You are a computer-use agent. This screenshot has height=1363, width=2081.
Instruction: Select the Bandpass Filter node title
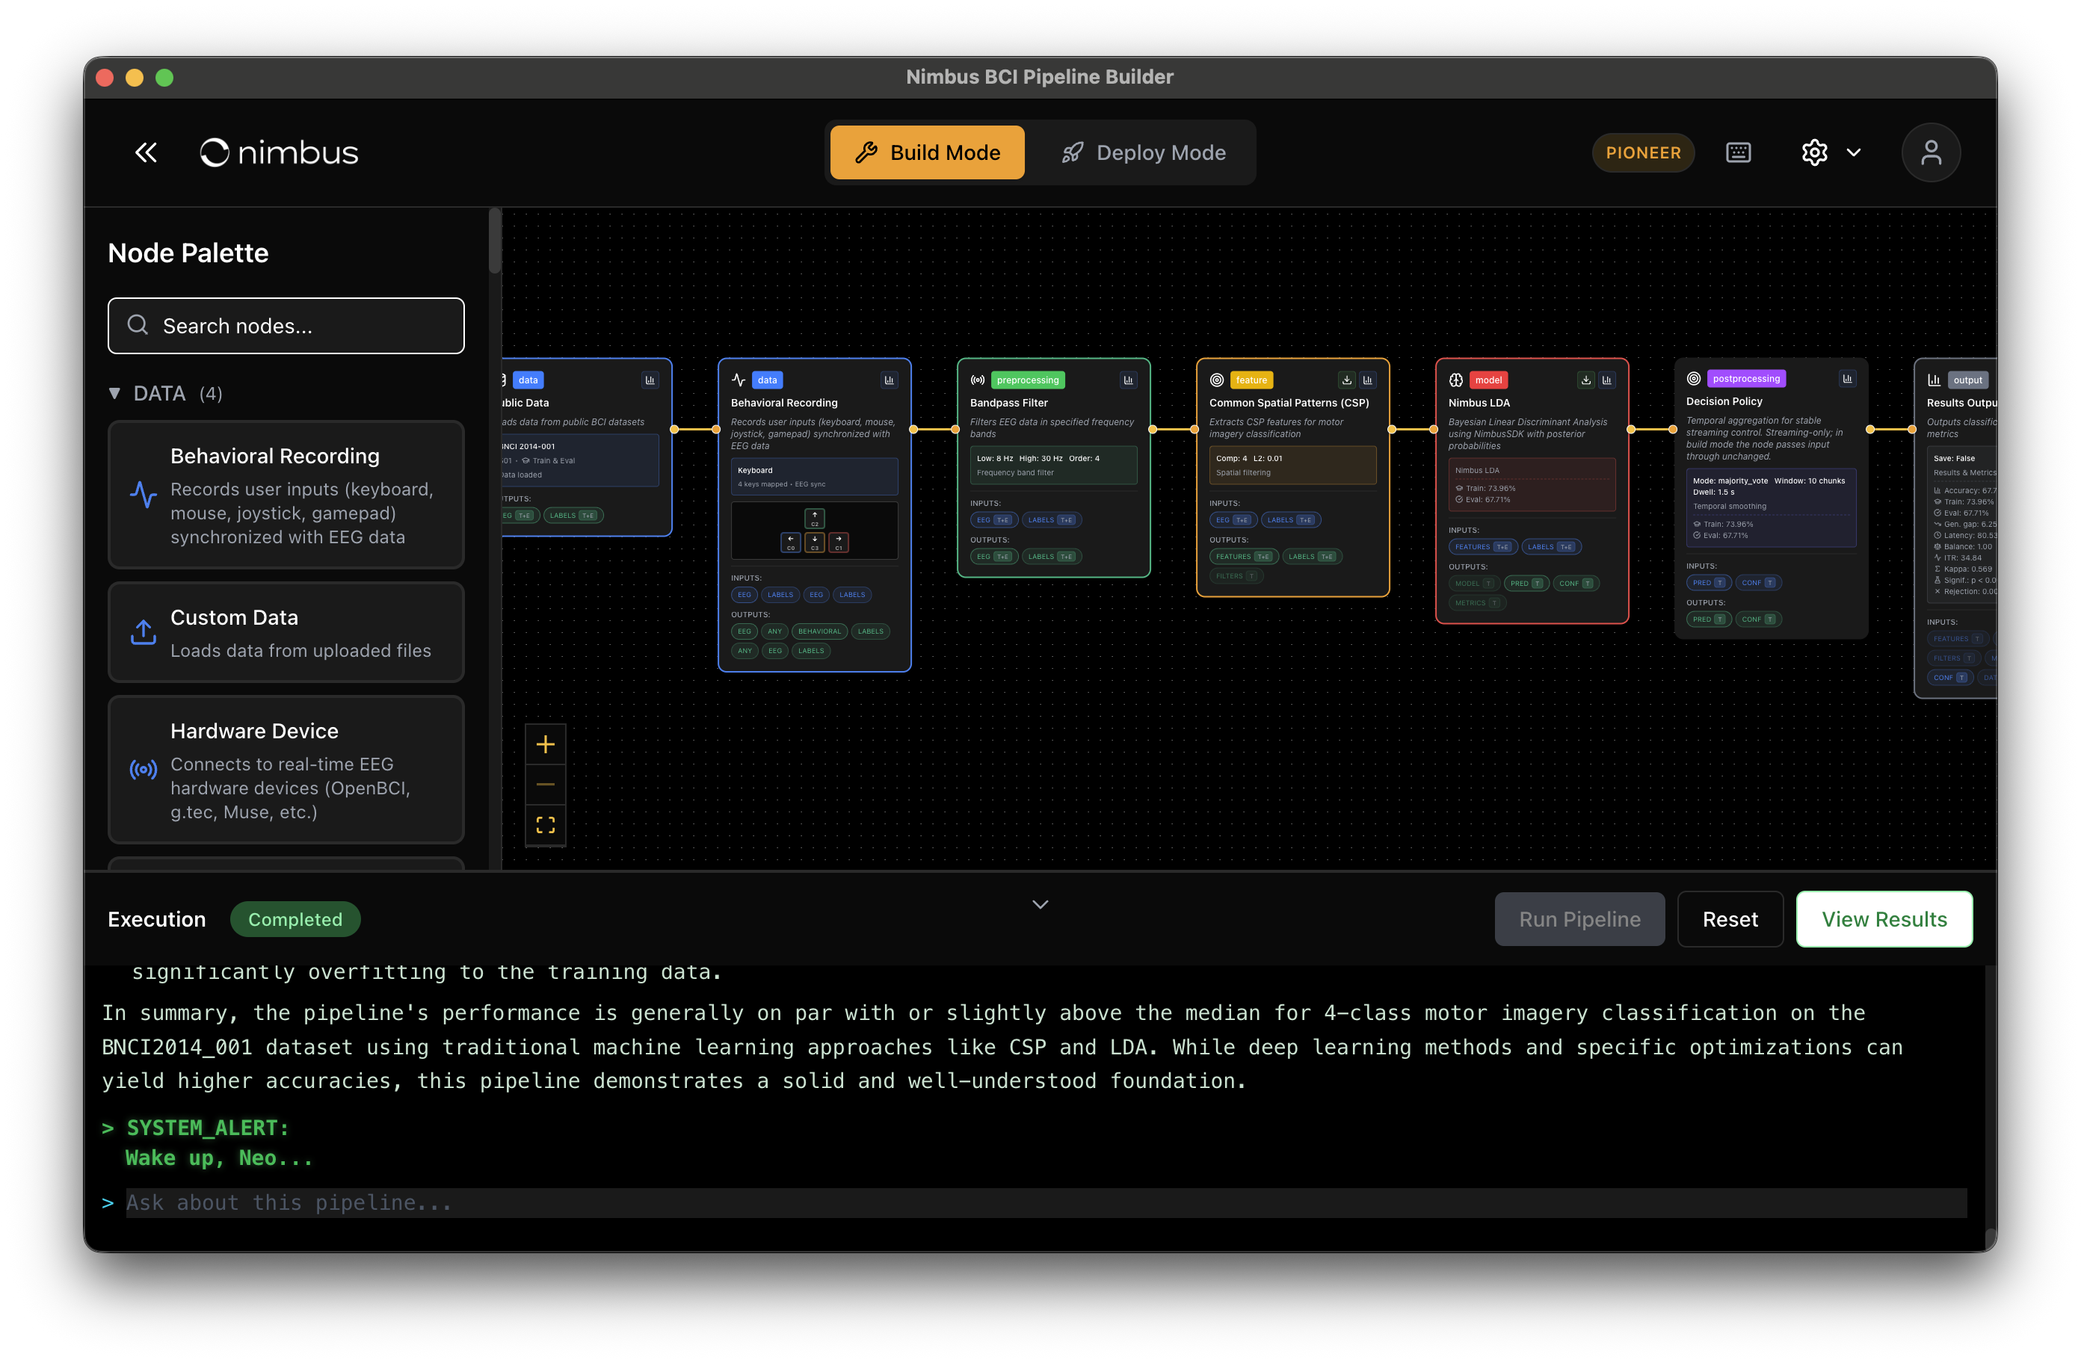click(1008, 403)
